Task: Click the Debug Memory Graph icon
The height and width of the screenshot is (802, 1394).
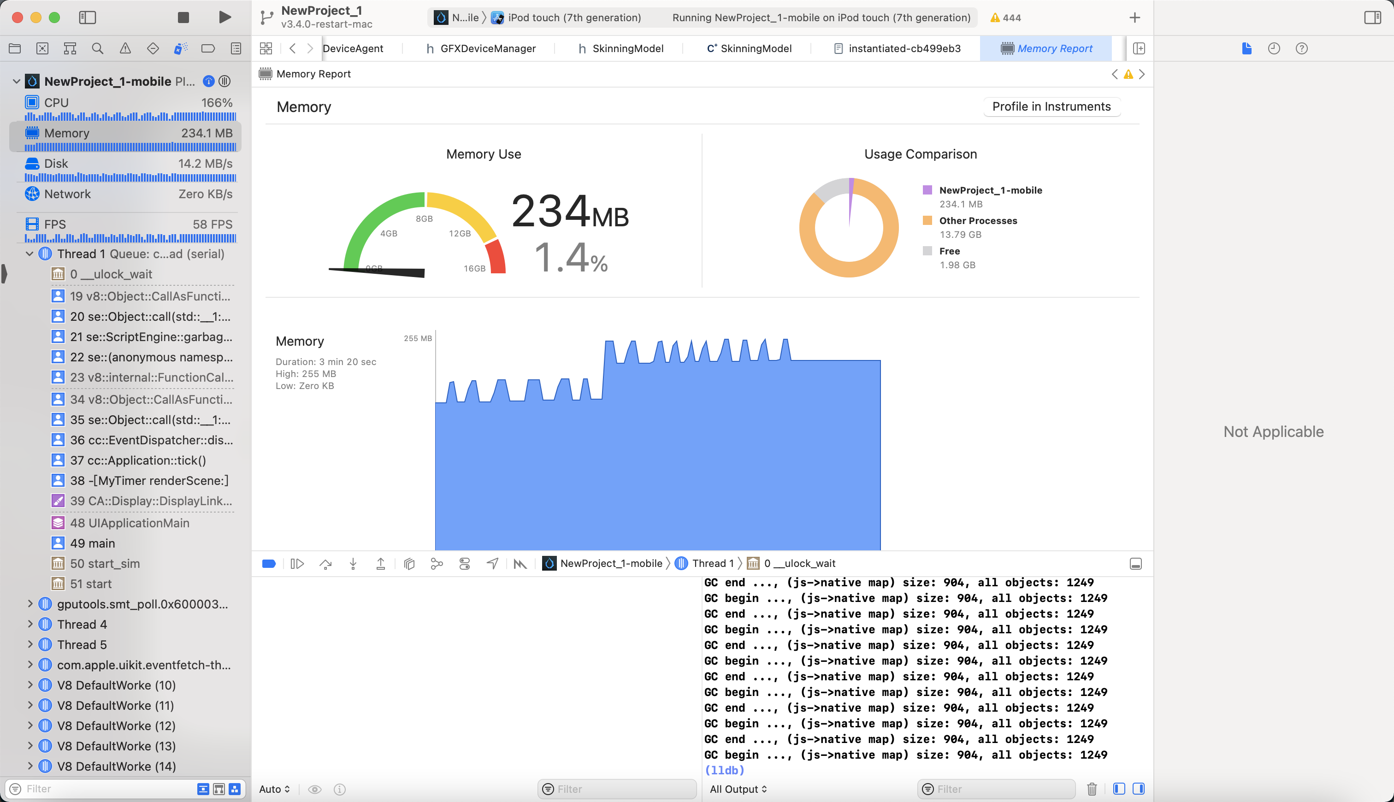Action: (x=437, y=564)
